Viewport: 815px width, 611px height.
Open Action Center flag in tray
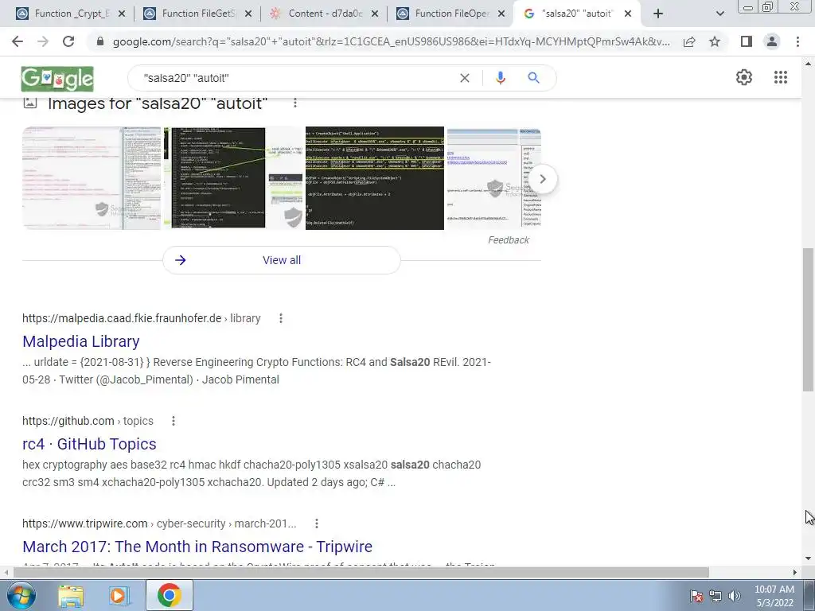(x=696, y=596)
